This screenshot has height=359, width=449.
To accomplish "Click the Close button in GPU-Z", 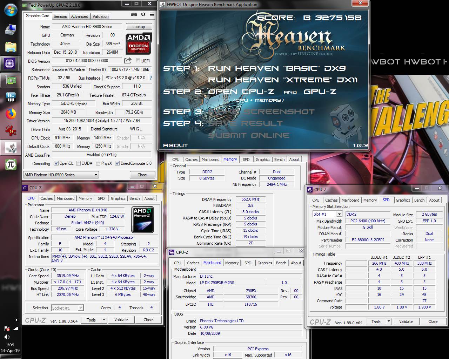I will click(x=142, y=175).
